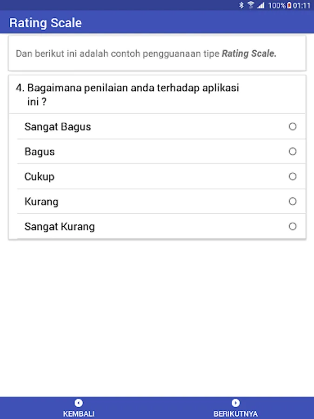The image size is (314, 419).
Task: Select the Bagus radio button
Action: [x=293, y=151]
